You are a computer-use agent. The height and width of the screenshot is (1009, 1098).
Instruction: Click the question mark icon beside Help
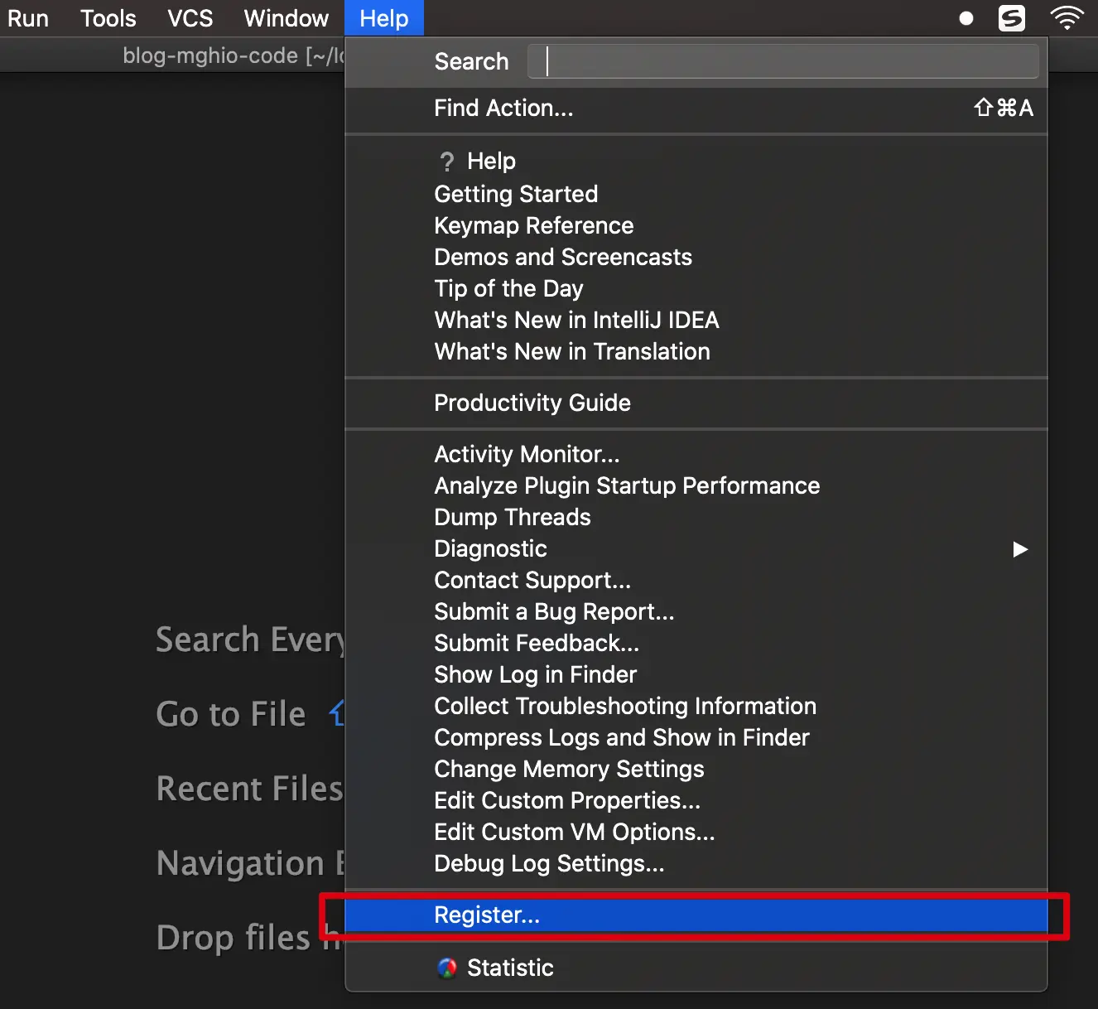tap(447, 161)
